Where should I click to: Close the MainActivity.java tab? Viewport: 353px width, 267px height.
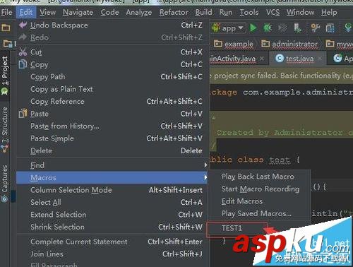click(x=262, y=59)
